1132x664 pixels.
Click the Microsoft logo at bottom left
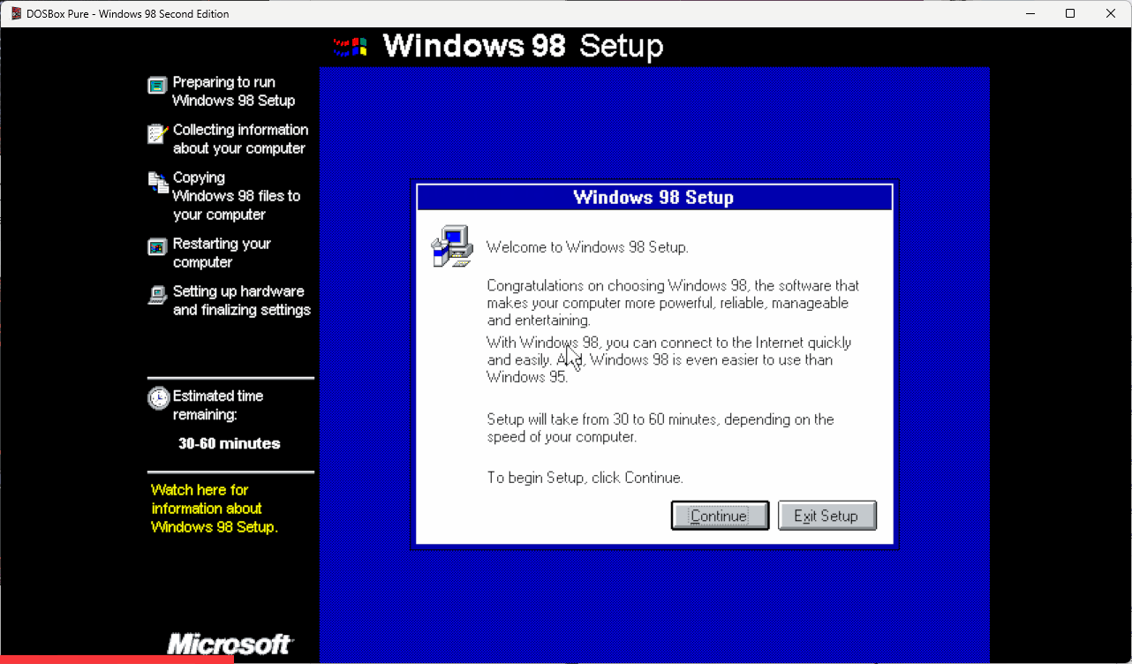pos(230,644)
